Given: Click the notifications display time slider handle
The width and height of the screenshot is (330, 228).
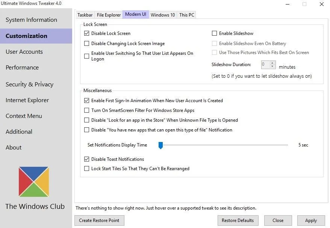Looking at the screenshot, I should (160, 145).
